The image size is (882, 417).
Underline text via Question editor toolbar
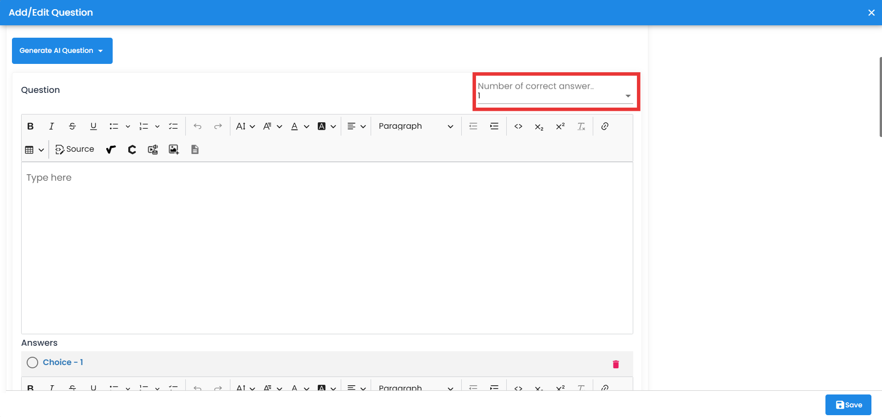click(x=93, y=126)
